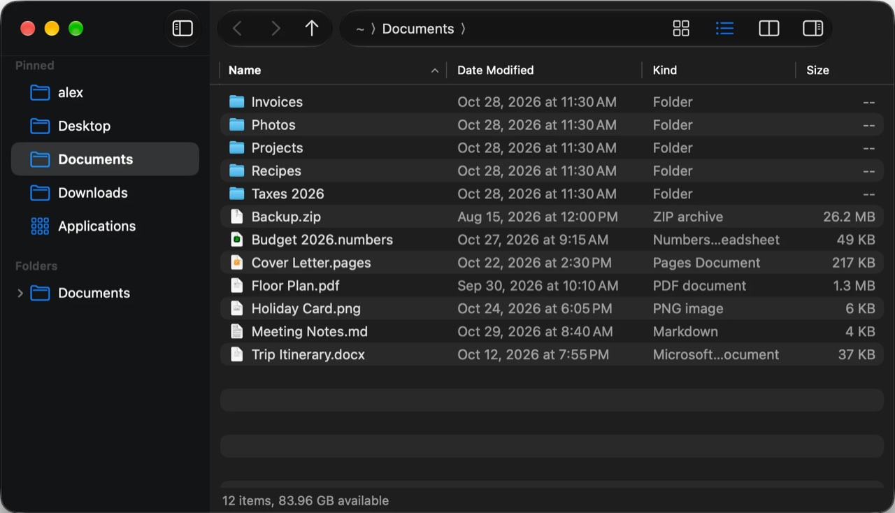Toggle the preview pane button

[813, 28]
